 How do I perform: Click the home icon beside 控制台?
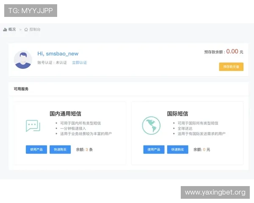[x=26, y=30]
